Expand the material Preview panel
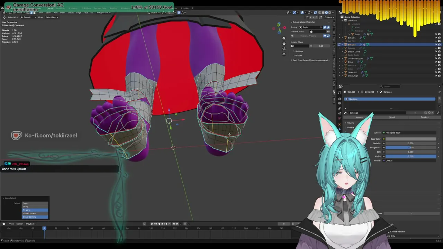This screenshot has height=249, width=443. click(x=350, y=123)
